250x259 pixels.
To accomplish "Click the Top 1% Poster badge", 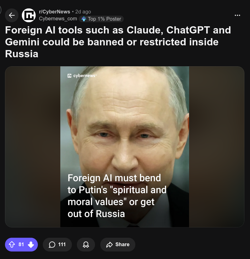I will (101, 19).
